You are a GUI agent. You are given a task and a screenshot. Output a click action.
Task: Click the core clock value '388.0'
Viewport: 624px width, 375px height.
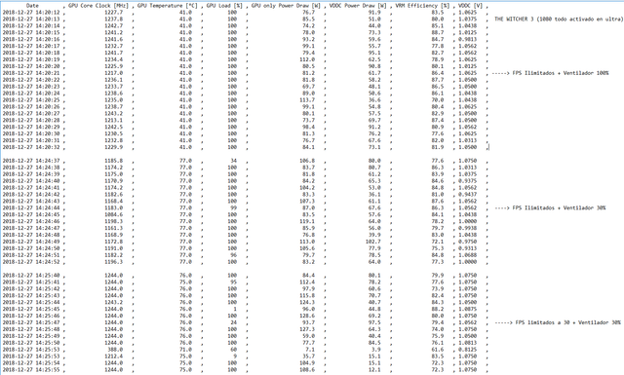point(115,350)
